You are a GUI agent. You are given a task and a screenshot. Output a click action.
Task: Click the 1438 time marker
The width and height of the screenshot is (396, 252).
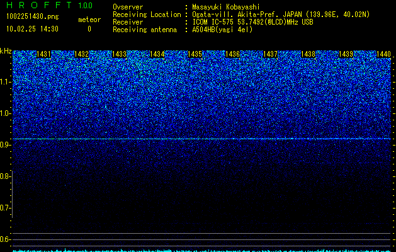coord(308,54)
